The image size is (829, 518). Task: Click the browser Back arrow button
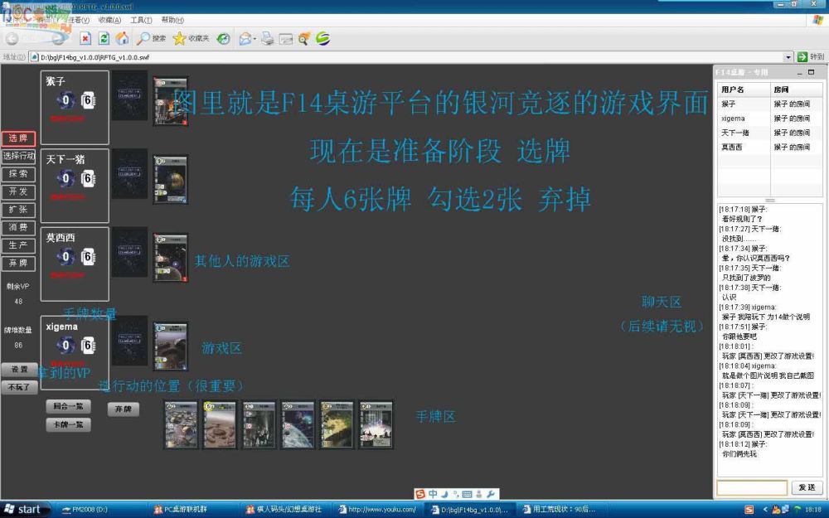pos(12,39)
